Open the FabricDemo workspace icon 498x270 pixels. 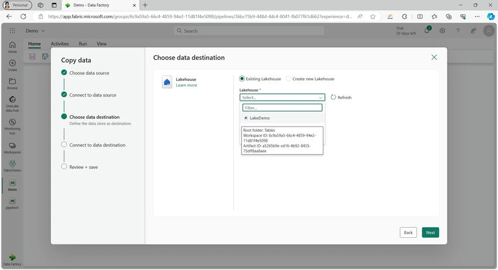click(x=12, y=163)
